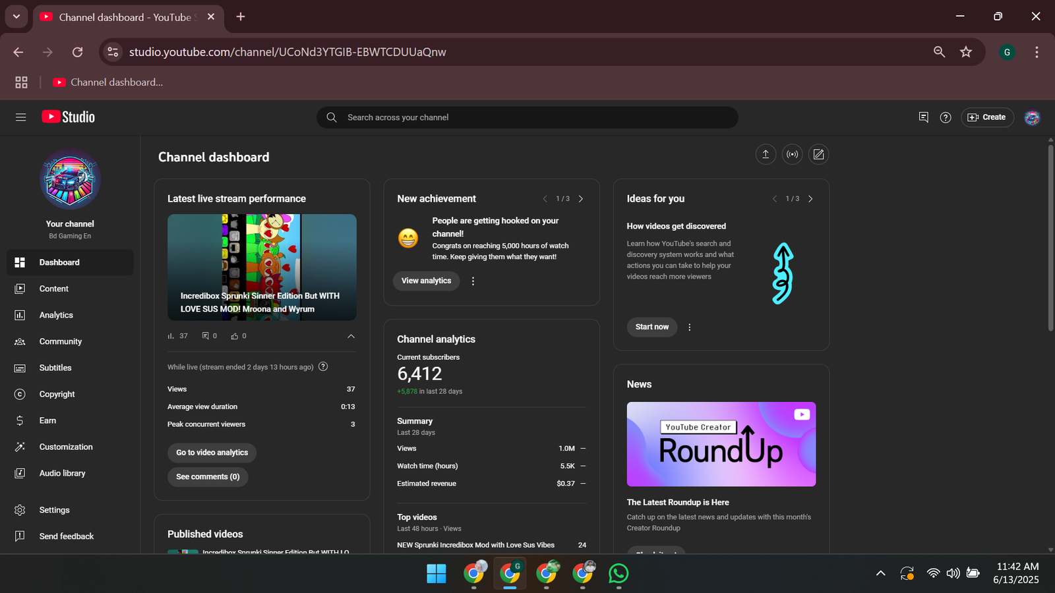Image resolution: width=1055 pixels, height=593 pixels.
Task: Open more options beside View analytics
Action: point(473,281)
